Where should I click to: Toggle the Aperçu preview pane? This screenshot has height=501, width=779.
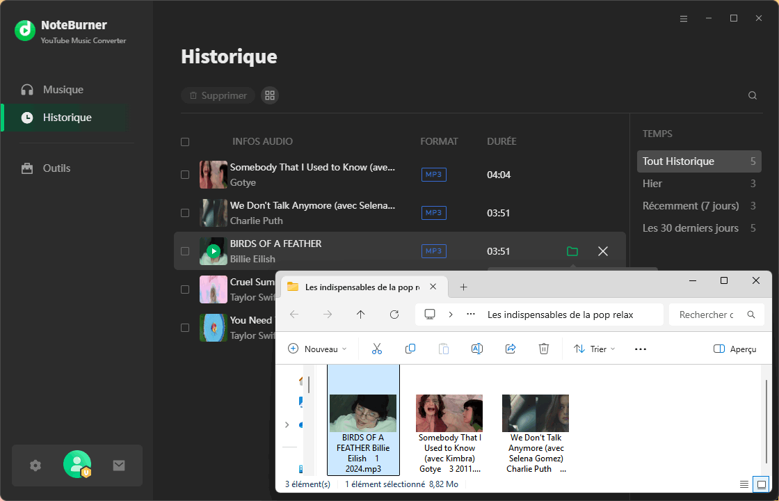tap(734, 349)
